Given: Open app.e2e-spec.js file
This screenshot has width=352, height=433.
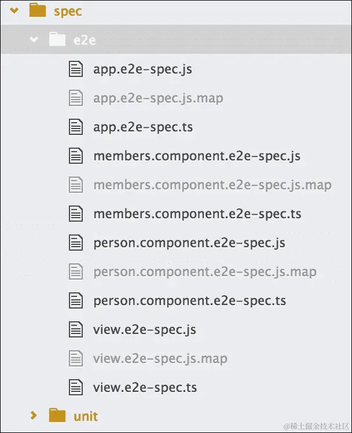Looking at the screenshot, I should [142, 69].
